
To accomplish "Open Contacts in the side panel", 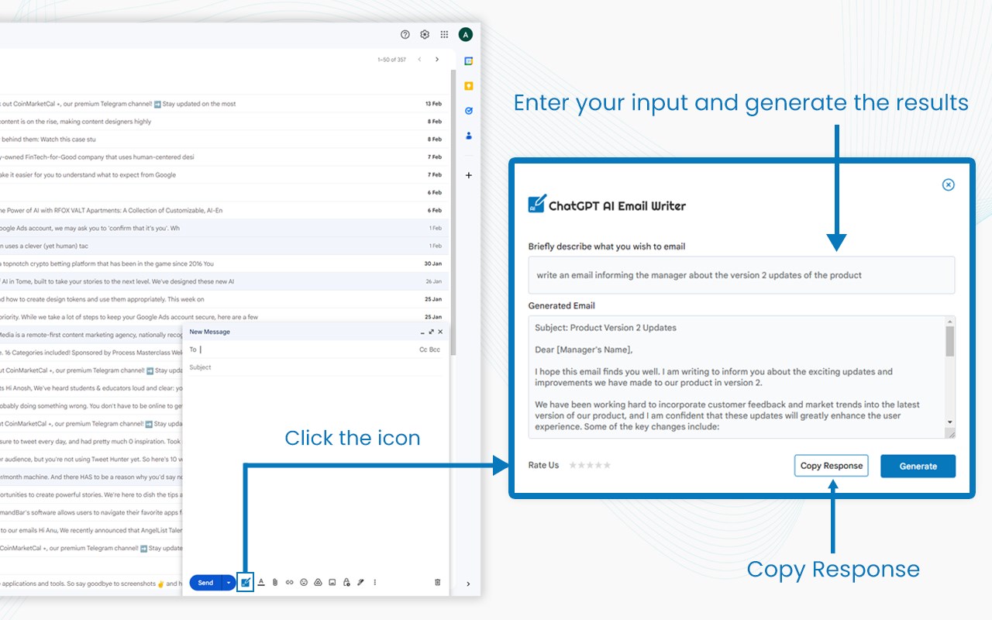I will click(x=468, y=136).
